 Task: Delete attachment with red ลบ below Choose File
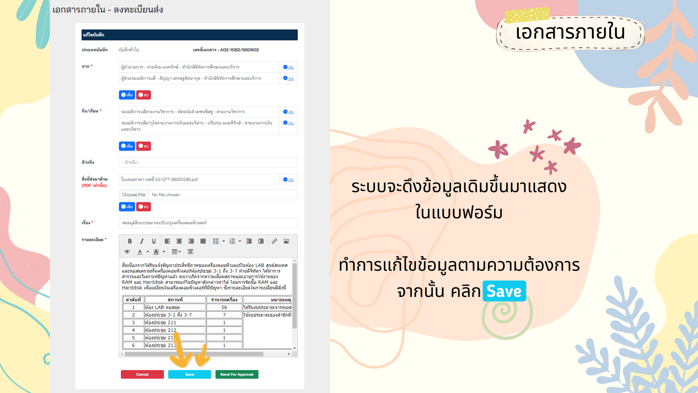[144, 207]
